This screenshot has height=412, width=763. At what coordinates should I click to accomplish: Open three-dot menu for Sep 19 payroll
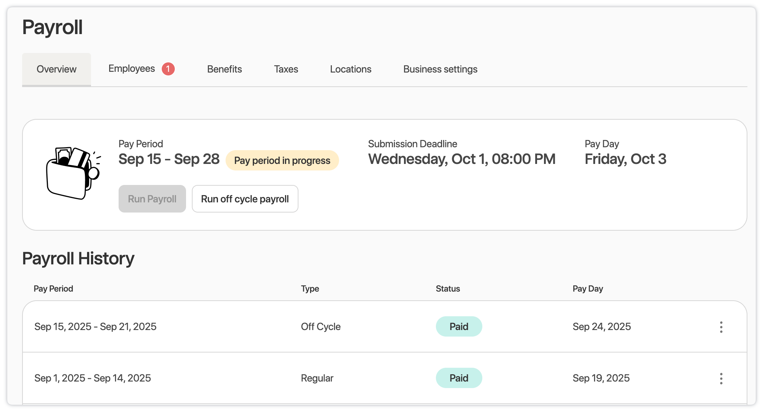click(721, 378)
